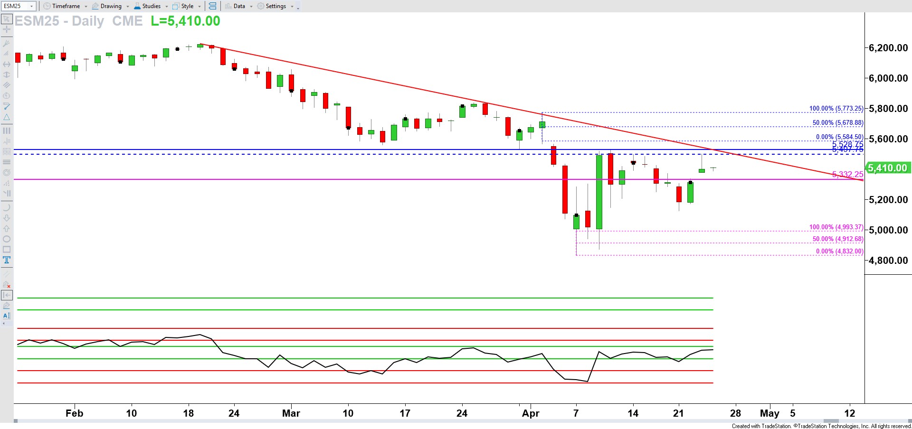
Task: Toggle the snap-to-left arrow bar mode
Action: (x=7, y=295)
